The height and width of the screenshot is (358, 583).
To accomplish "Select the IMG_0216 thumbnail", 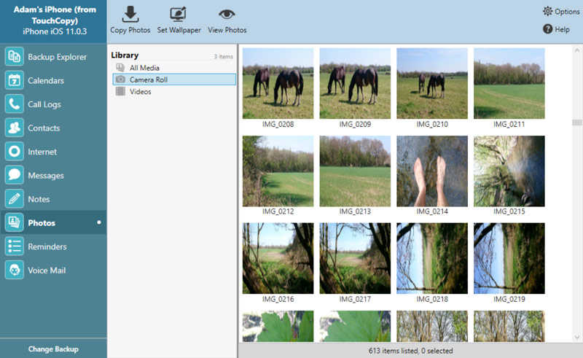I will pyautogui.click(x=278, y=258).
